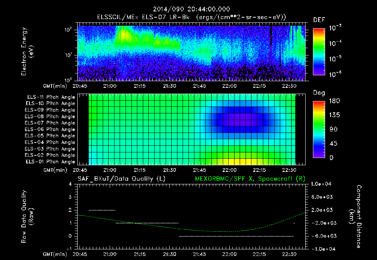Select the ELS-10 Pitch Angle row label
This screenshot has width=377, height=260.
[x=50, y=104]
